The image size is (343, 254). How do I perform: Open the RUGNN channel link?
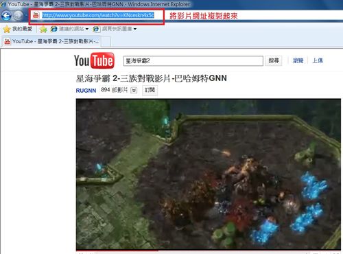coord(86,91)
